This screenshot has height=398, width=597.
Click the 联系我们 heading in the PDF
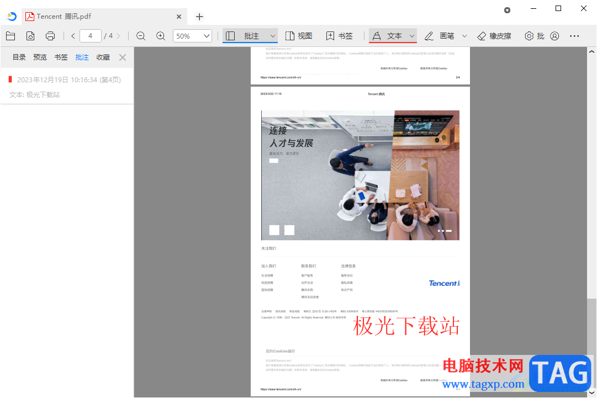point(309,266)
